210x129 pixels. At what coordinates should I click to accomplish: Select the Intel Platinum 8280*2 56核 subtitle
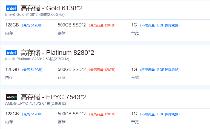(x=37, y=59)
